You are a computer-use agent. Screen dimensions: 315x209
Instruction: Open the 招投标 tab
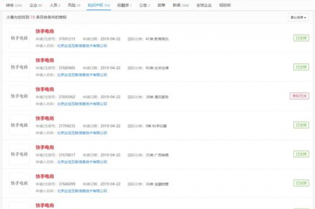[225, 5]
